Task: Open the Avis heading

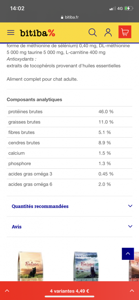Action: click(17, 227)
